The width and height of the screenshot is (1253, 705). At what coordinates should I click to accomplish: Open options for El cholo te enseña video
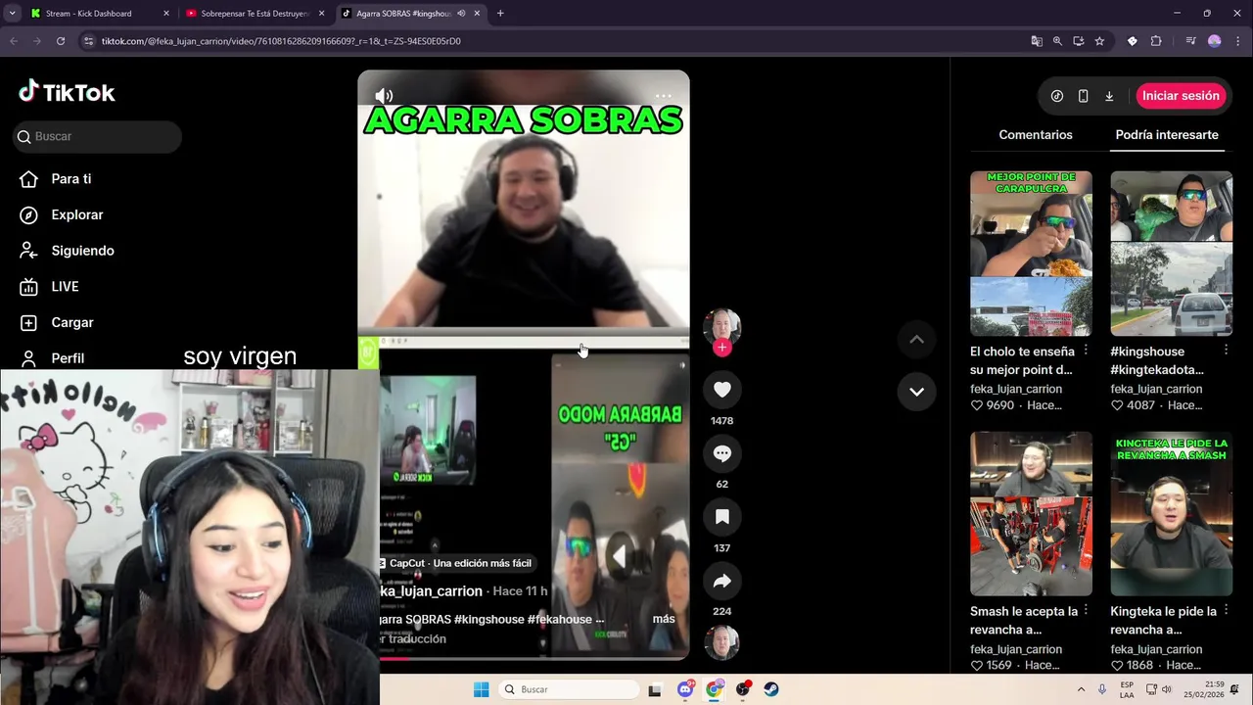pos(1086,350)
